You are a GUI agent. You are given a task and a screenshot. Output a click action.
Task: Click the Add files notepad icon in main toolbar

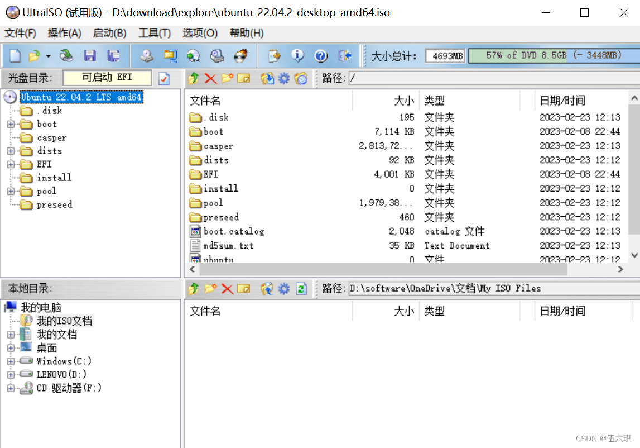pyautogui.click(x=275, y=56)
